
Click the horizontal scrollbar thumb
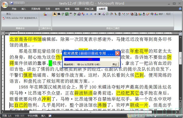90,112
